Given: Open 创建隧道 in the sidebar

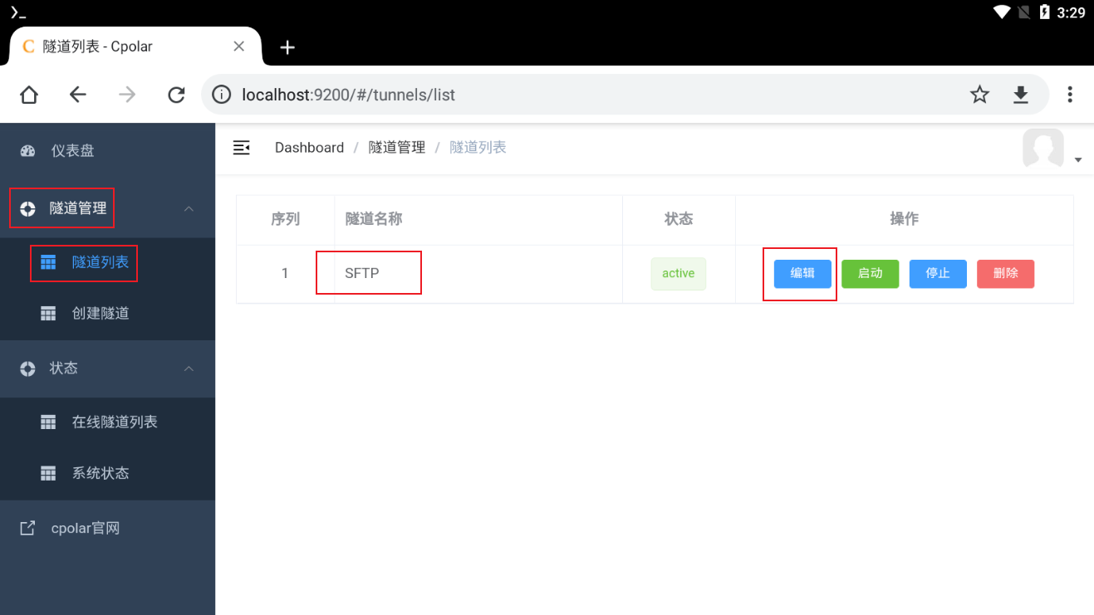Looking at the screenshot, I should pyautogui.click(x=107, y=313).
